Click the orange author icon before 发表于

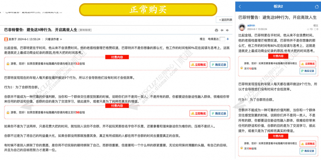pyautogui.click(x=6, y=39)
